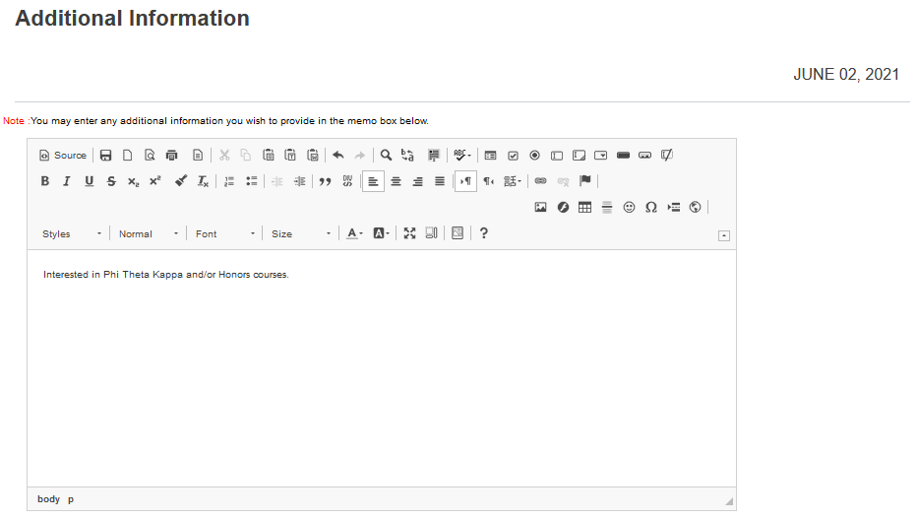917x519 pixels.
Task: Create a Div container
Action: [x=347, y=181]
